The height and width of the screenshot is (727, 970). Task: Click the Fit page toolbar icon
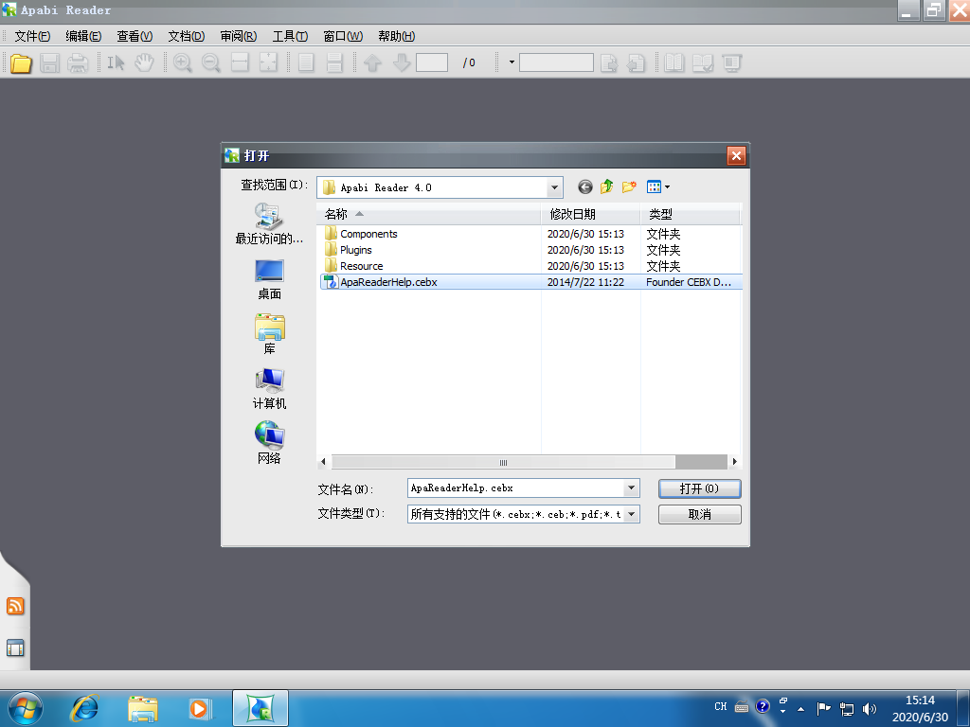pyautogui.click(x=268, y=63)
